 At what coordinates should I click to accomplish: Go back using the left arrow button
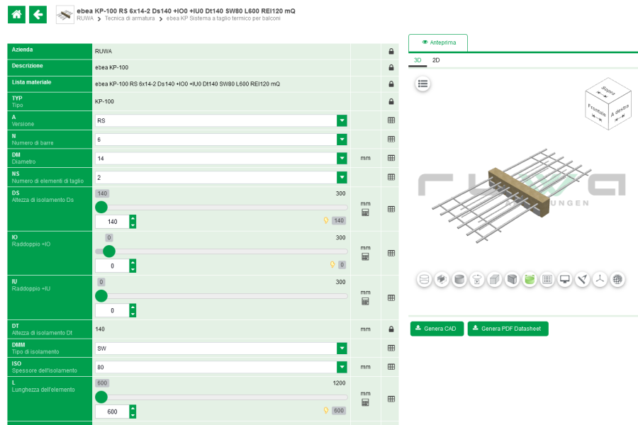pyautogui.click(x=38, y=14)
